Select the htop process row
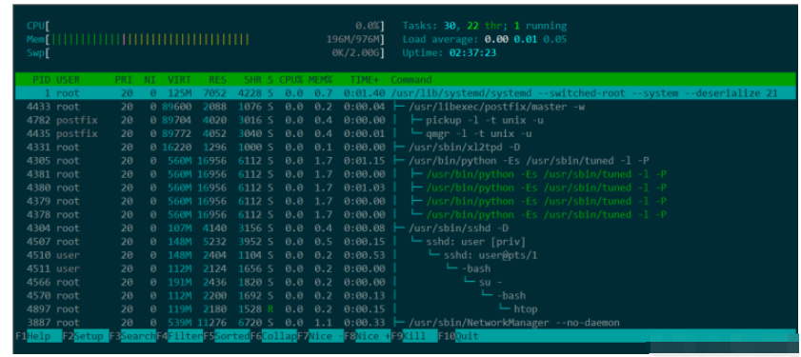801x357 pixels. pyautogui.click(x=406, y=309)
